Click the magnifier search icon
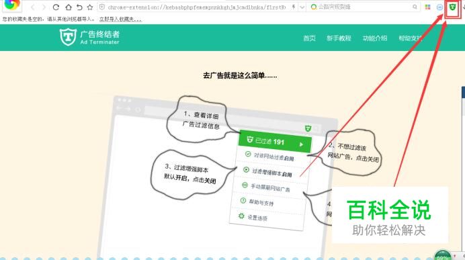465x260 pixels. [415, 7]
